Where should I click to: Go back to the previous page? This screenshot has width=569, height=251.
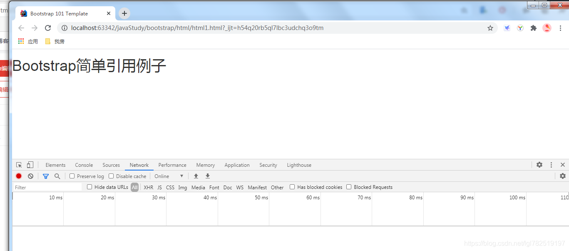21,28
